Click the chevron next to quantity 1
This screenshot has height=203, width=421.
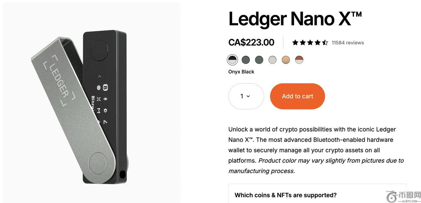click(x=249, y=96)
